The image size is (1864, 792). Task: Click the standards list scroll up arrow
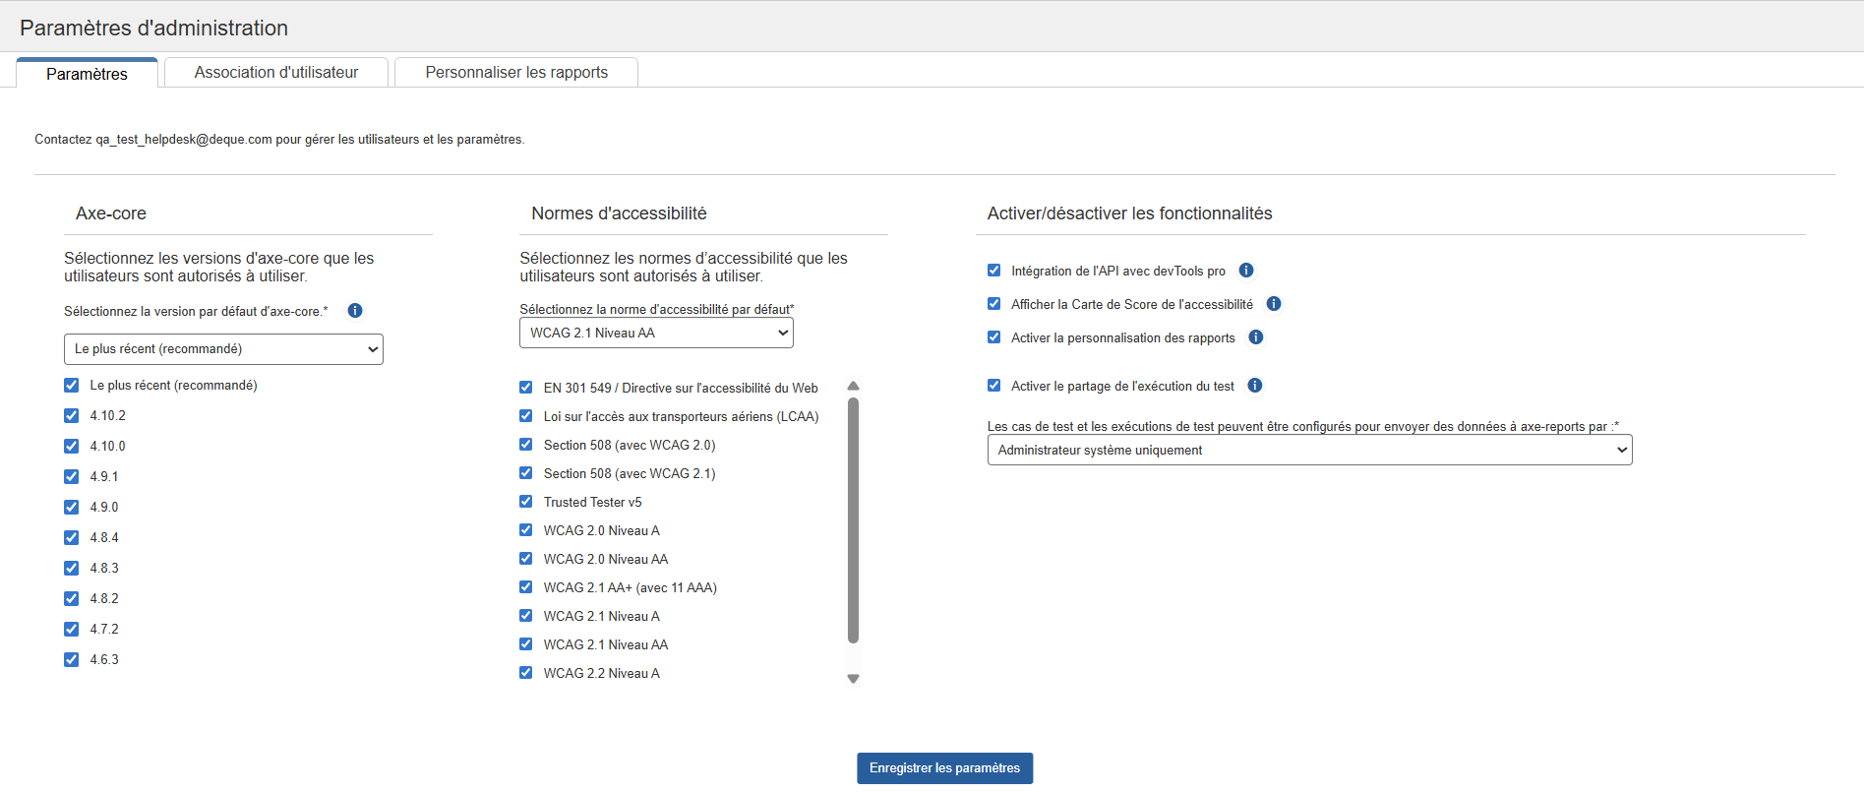[853, 387]
